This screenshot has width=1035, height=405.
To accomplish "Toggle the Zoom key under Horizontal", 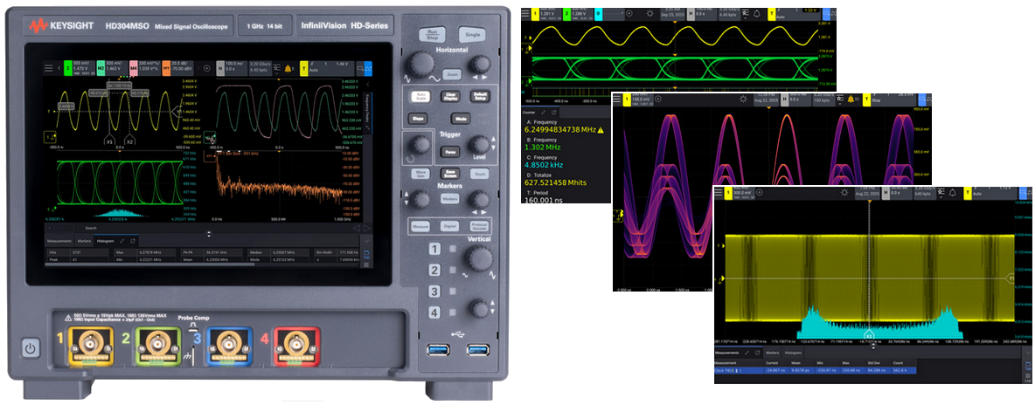I will coord(452,74).
